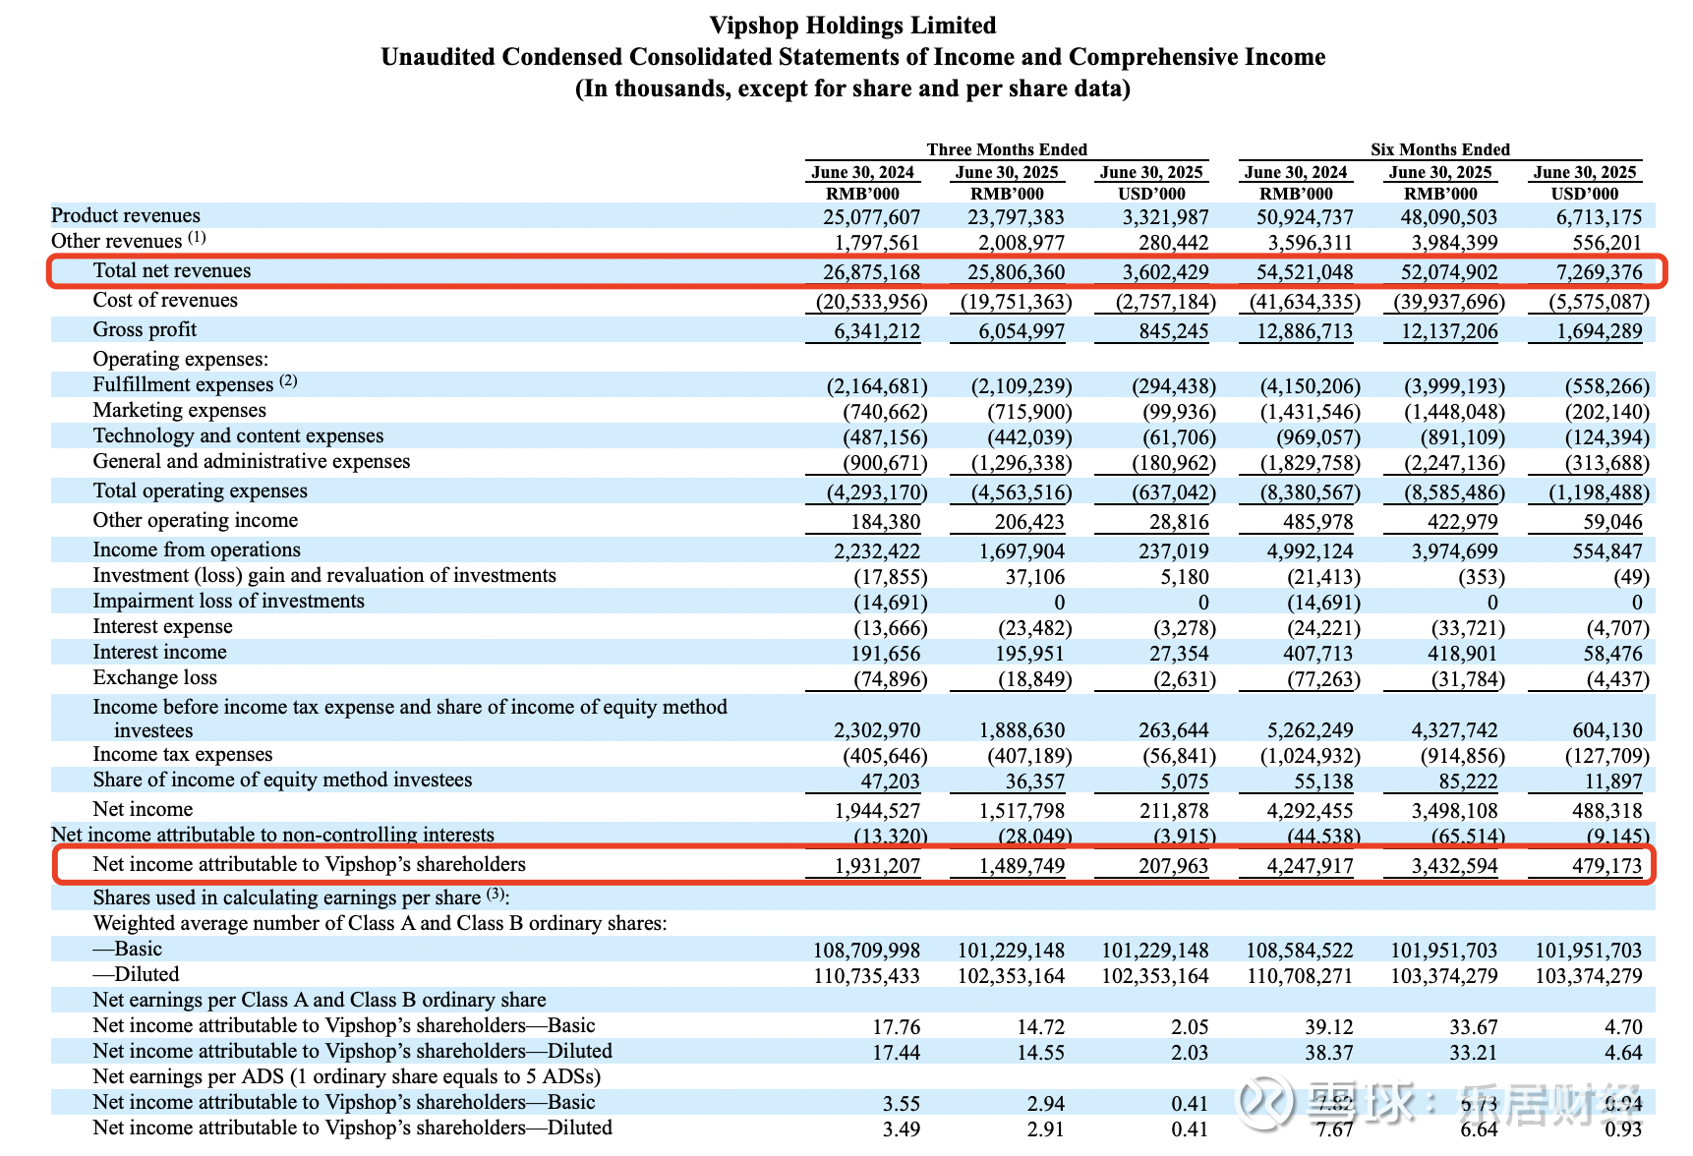Click the 'Operating expenses:' heading

(x=181, y=359)
